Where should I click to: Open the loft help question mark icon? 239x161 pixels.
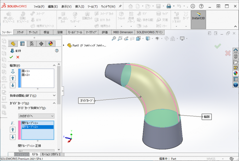pos(57,51)
